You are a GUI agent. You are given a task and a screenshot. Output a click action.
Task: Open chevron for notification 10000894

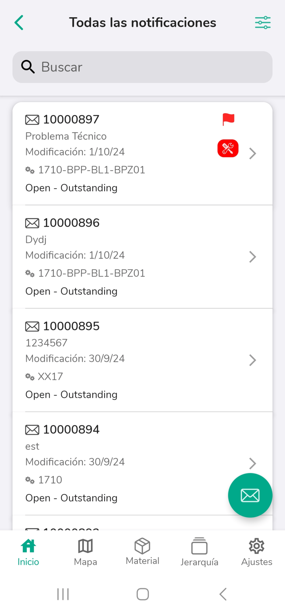coord(252,463)
